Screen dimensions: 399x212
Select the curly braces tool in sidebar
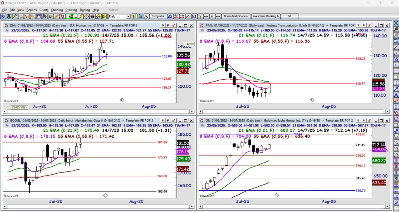396,106
